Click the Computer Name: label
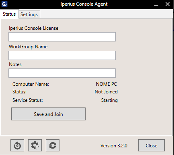This screenshot has width=174, height=155. pyautogui.click(x=31, y=84)
